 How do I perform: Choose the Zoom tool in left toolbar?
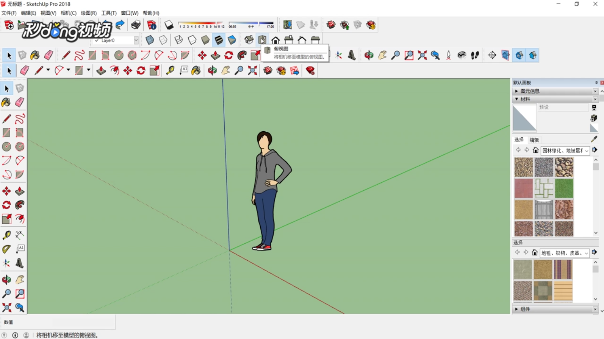pyautogui.click(x=6, y=294)
